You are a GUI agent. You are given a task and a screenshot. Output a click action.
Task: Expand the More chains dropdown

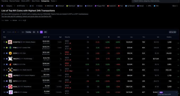tap(175, 6)
